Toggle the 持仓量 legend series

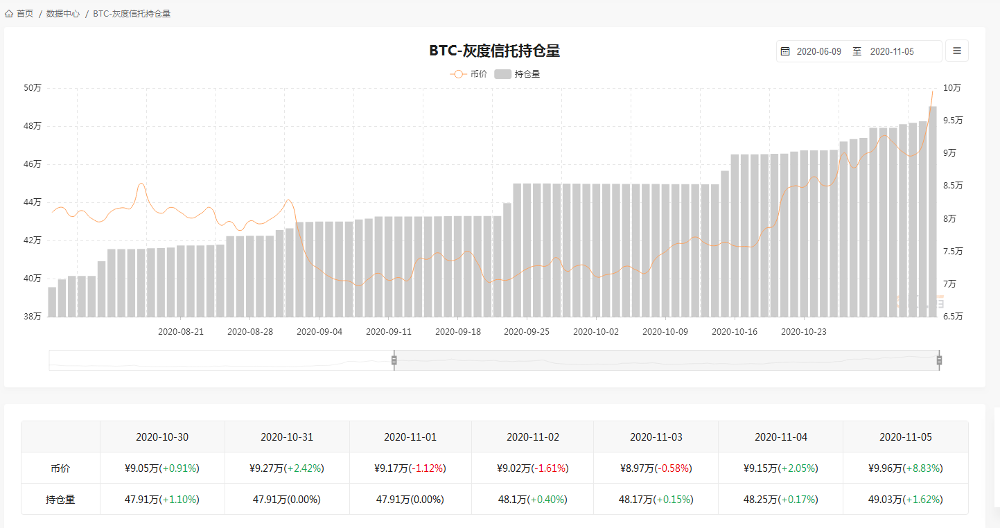click(x=517, y=74)
